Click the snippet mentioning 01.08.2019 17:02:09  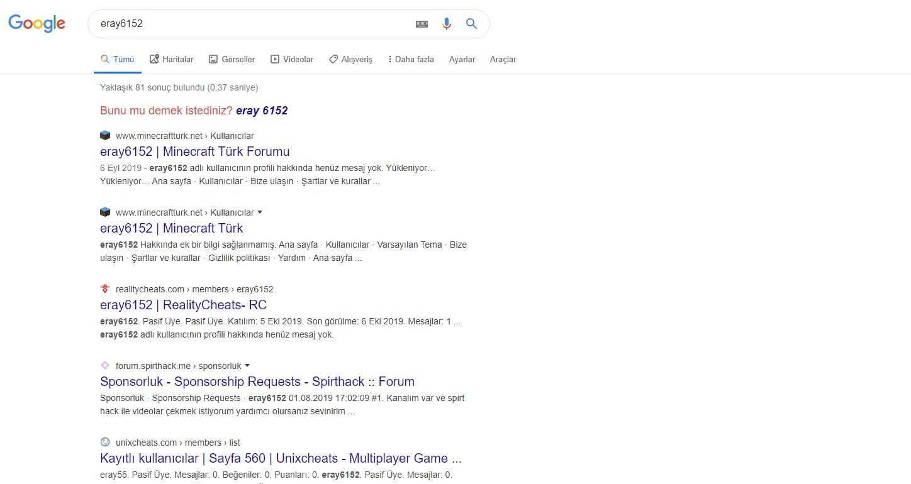pyautogui.click(x=282, y=405)
